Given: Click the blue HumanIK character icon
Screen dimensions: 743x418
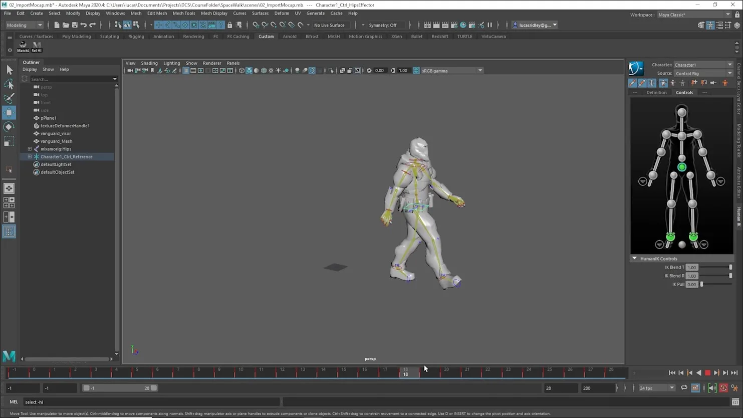Looking at the screenshot, I should (x=635, y=69).
